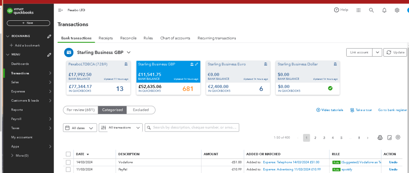Click the Link account button
409x173 pixels.
359,52
